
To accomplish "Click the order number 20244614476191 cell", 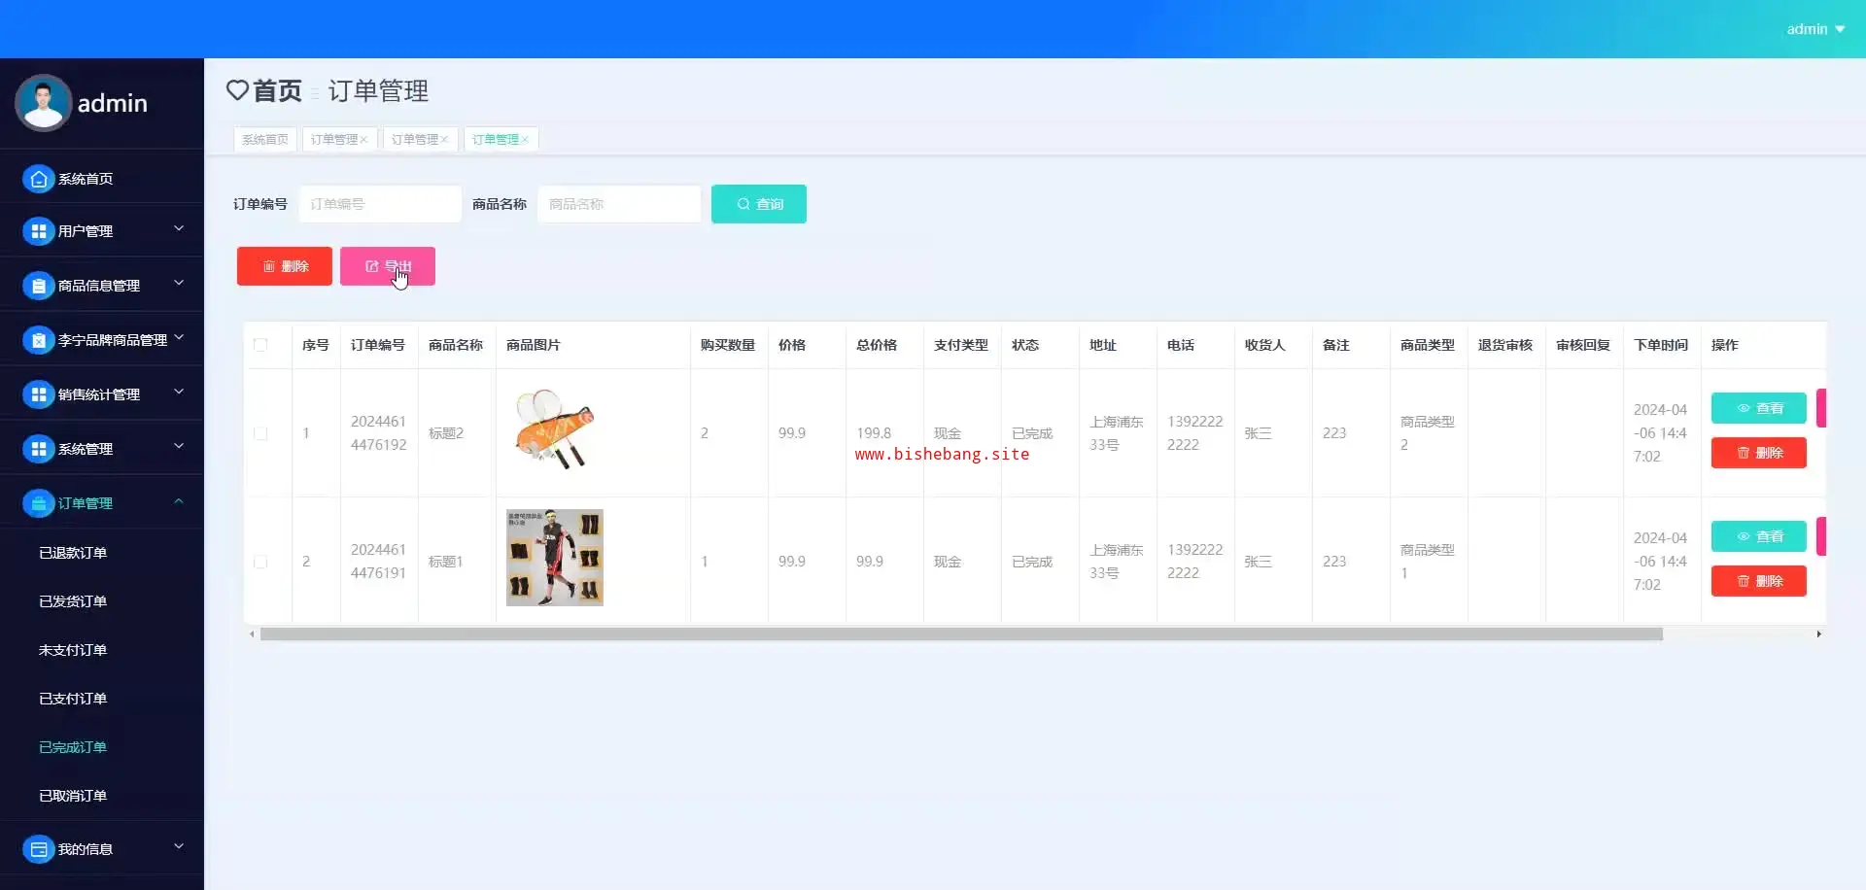I will 379,562.
